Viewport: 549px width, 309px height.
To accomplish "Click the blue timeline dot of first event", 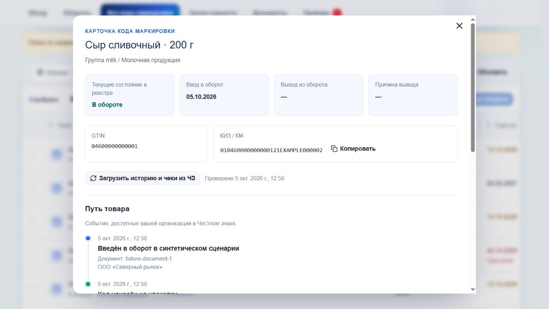I will point(88,238).
